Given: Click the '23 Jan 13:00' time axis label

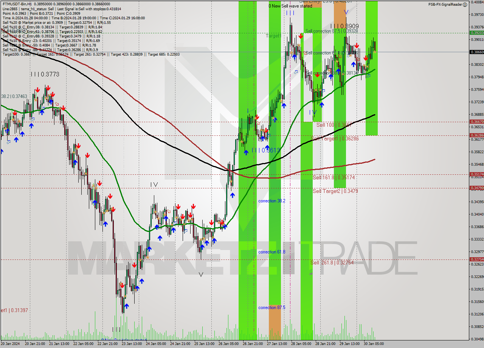Looking at the screenshot, I should [x=131, y=344].
